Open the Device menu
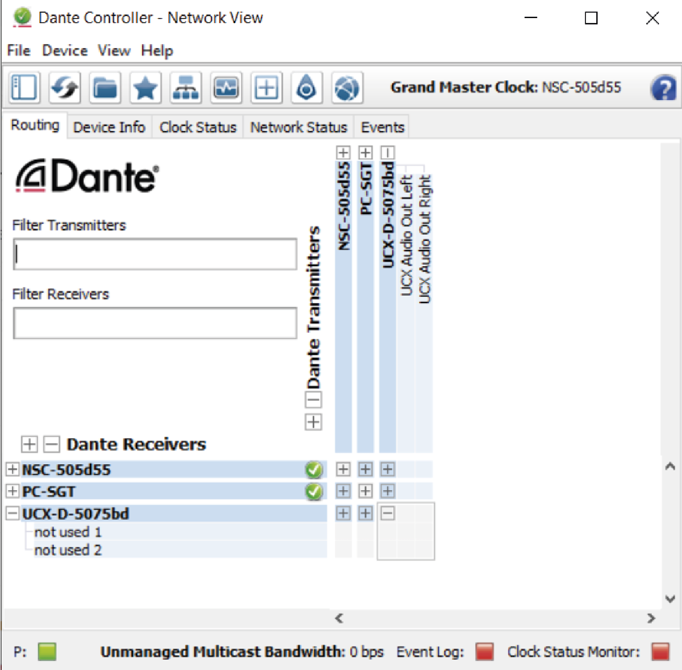The height and width of the screenshot is (670, 682). 65,51
